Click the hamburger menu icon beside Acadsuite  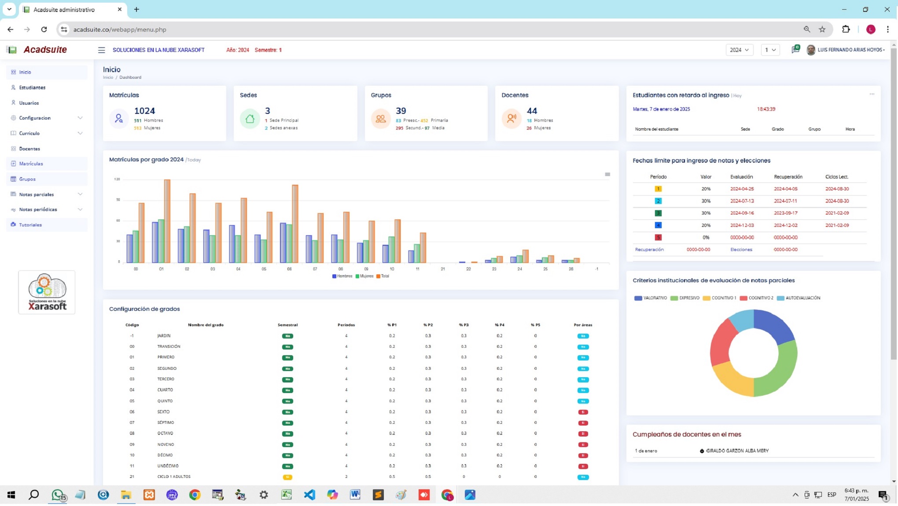point(101,50)
